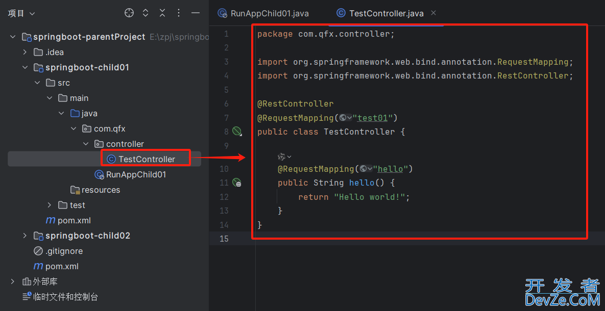This screenshot has height=311, width=605.
Task: Expand the springboot-child02 module
Action: click(25, 236)
